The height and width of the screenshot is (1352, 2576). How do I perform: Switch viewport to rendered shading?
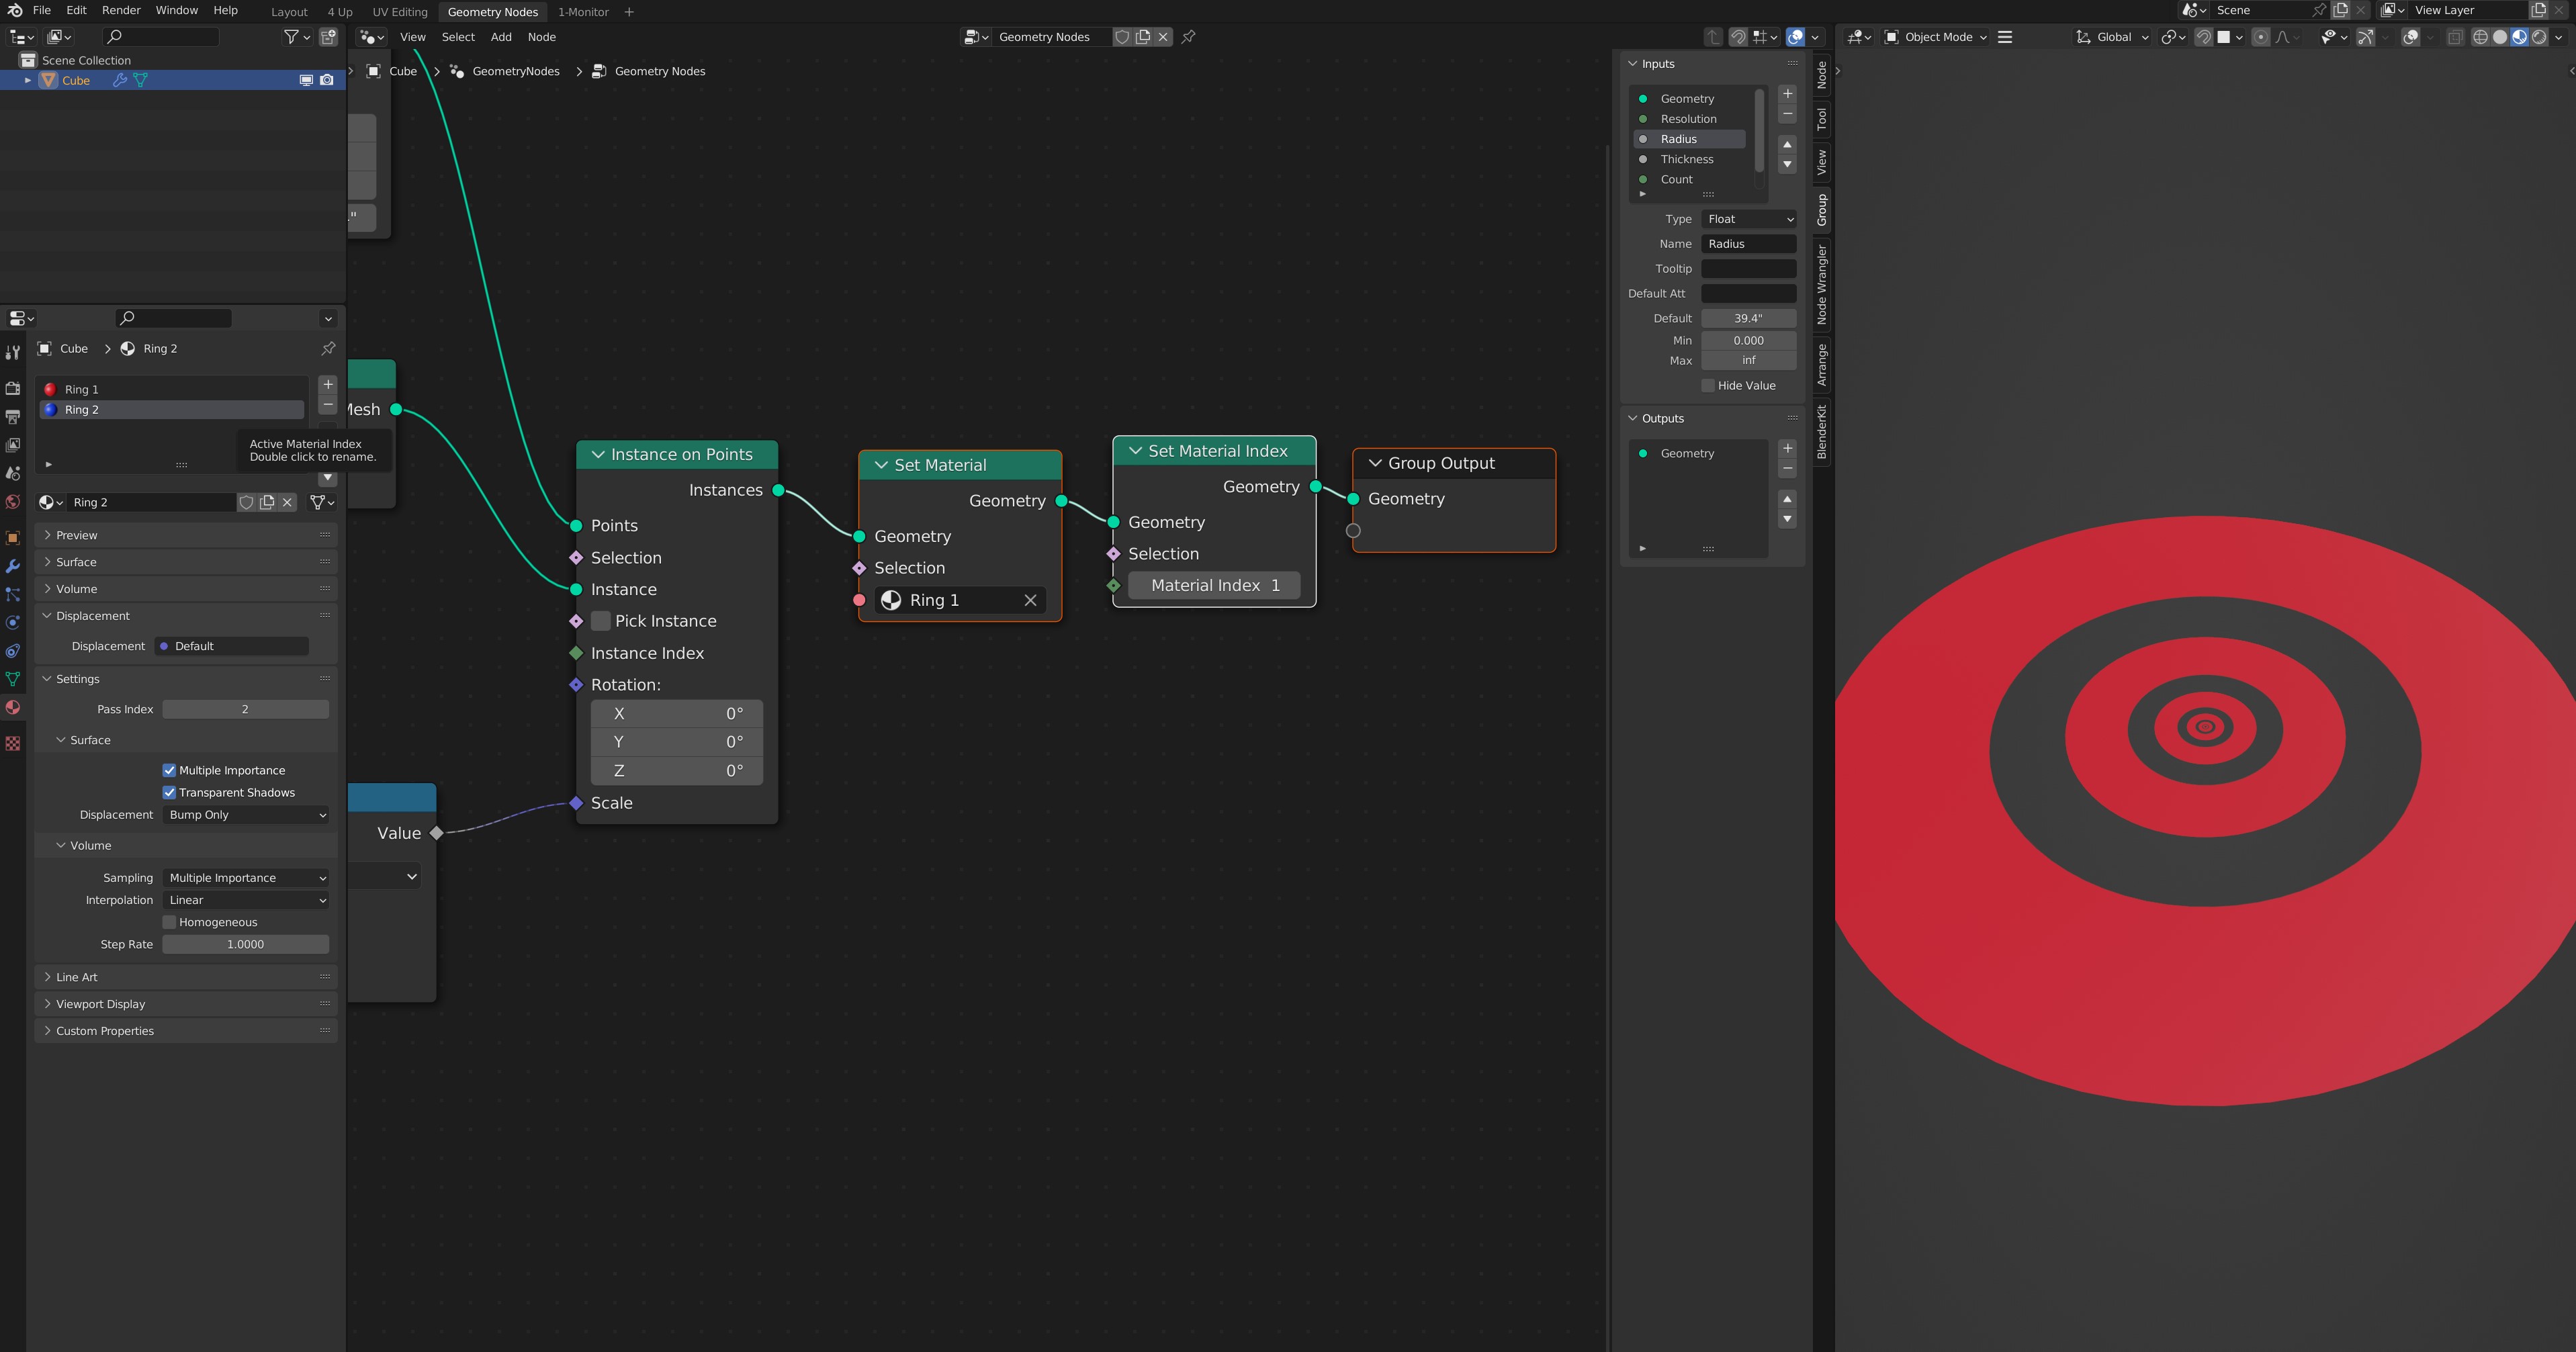click(2539, 37)
